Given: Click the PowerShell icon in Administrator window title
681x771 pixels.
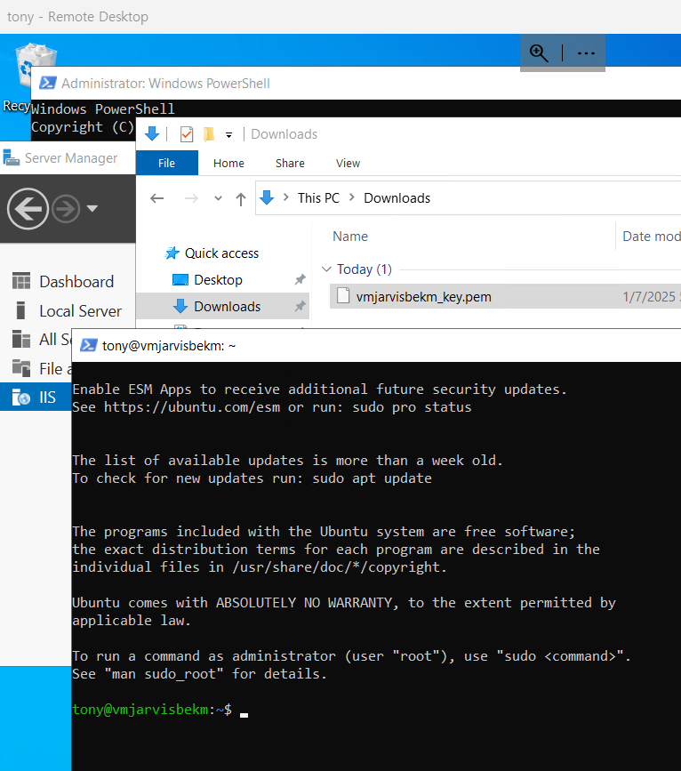Looking at the screenshot, I should (x=47, y=83).
